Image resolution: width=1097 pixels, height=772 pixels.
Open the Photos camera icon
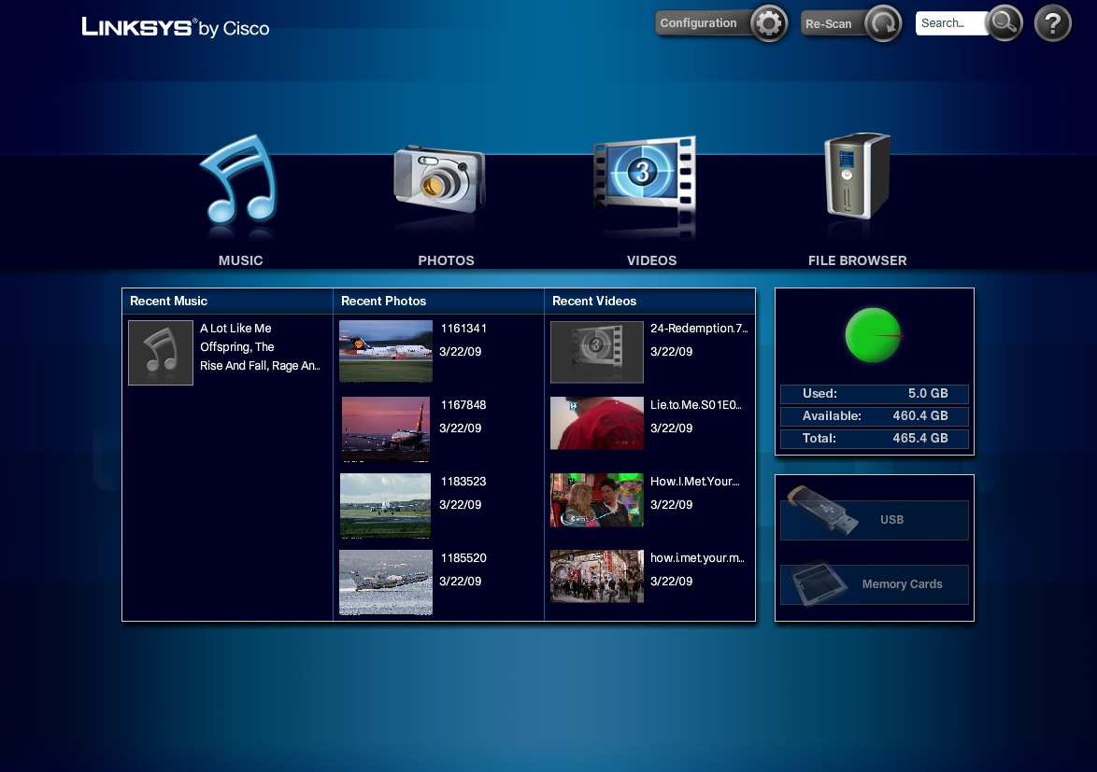click(439, 179)
